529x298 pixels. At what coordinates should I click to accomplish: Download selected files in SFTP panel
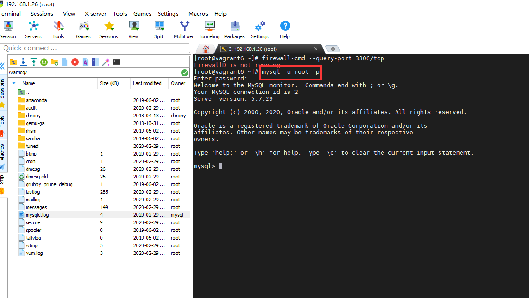pyautogui.click(x=24, y=62)
